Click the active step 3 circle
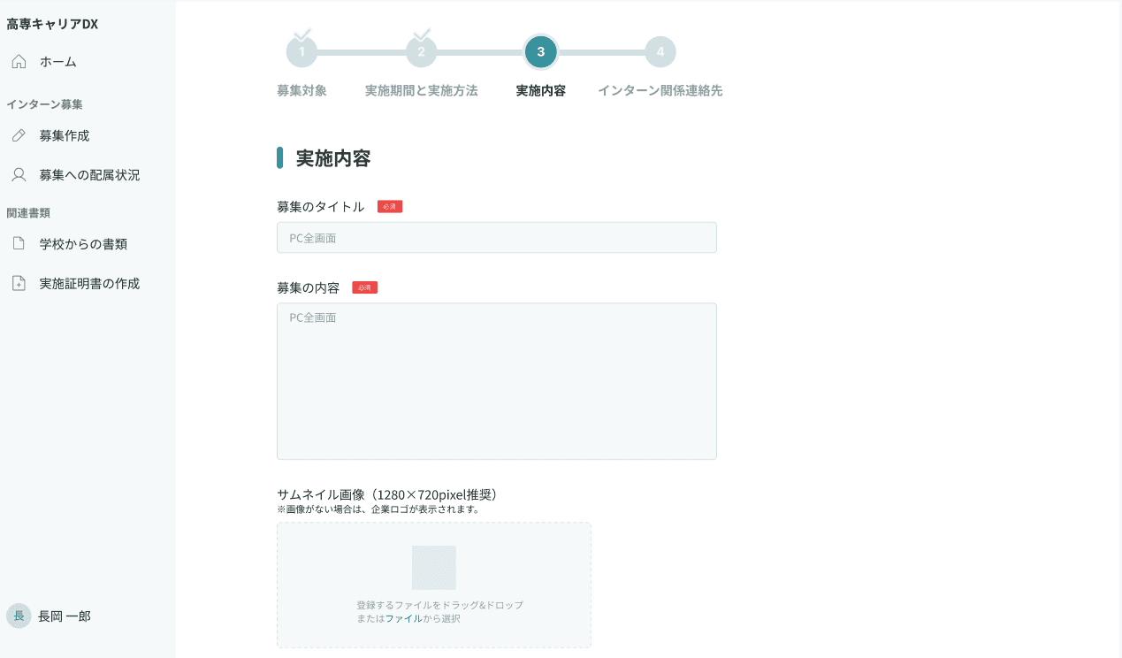 (540, 50)
